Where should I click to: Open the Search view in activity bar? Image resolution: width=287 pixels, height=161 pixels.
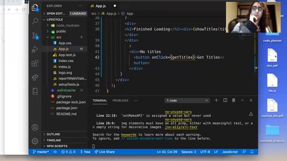tap(35, 21)
